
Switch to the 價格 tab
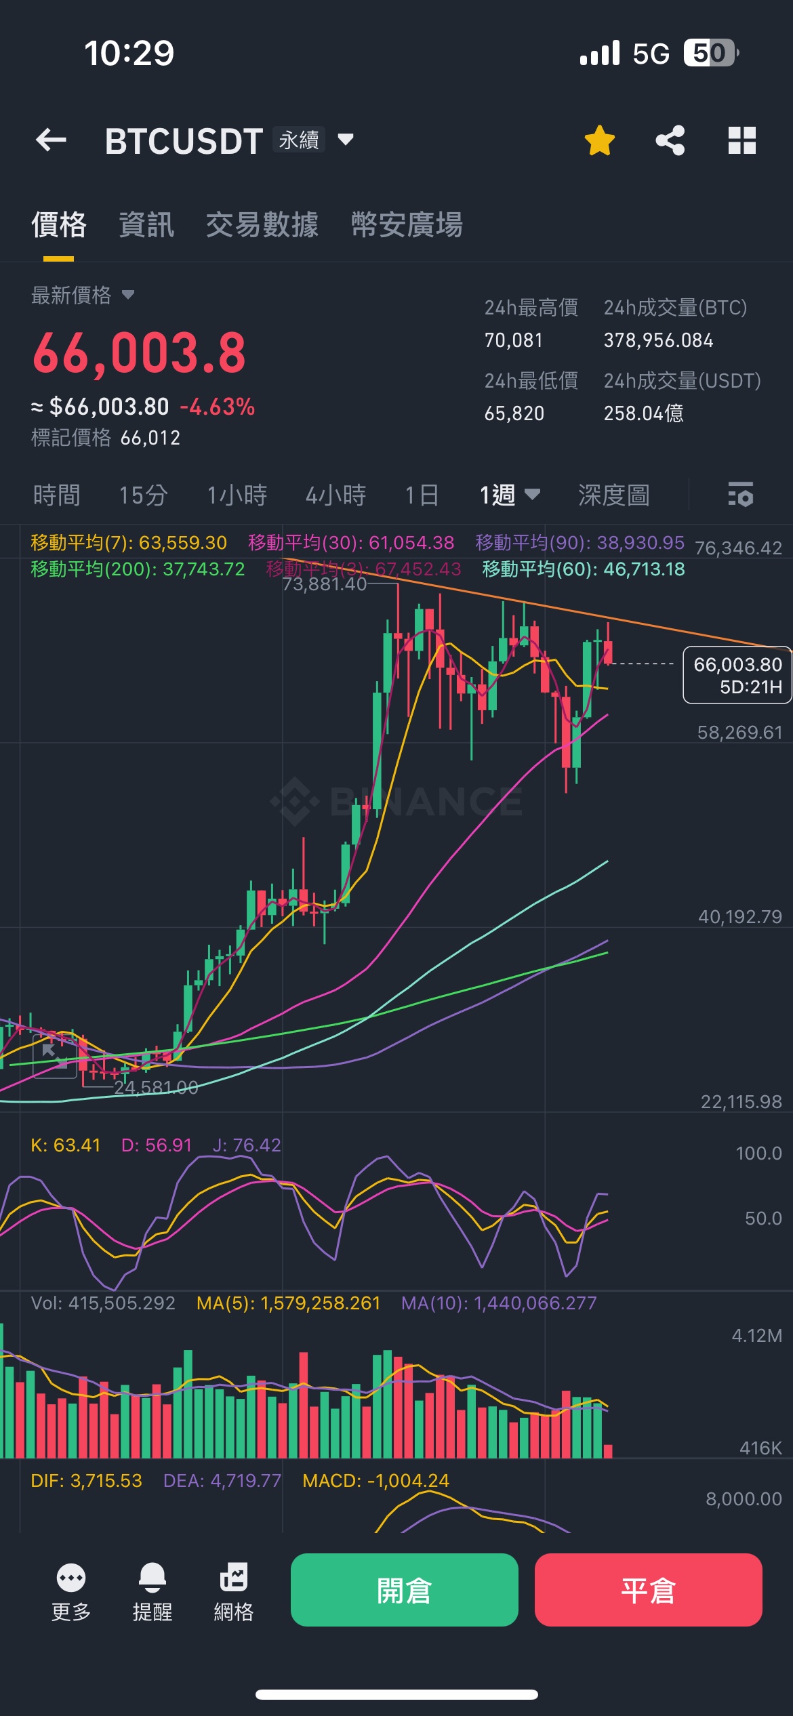(x=59, y=225)
